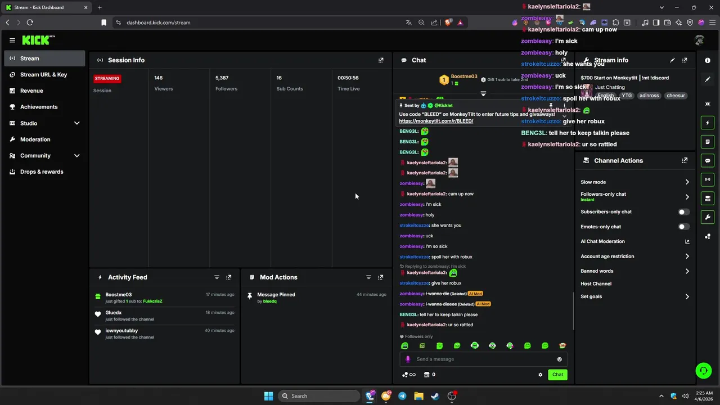The height and width of the screenshot is (405, 720).
Task: Open Followers-only chat options arrow
Action: [687, 197]
